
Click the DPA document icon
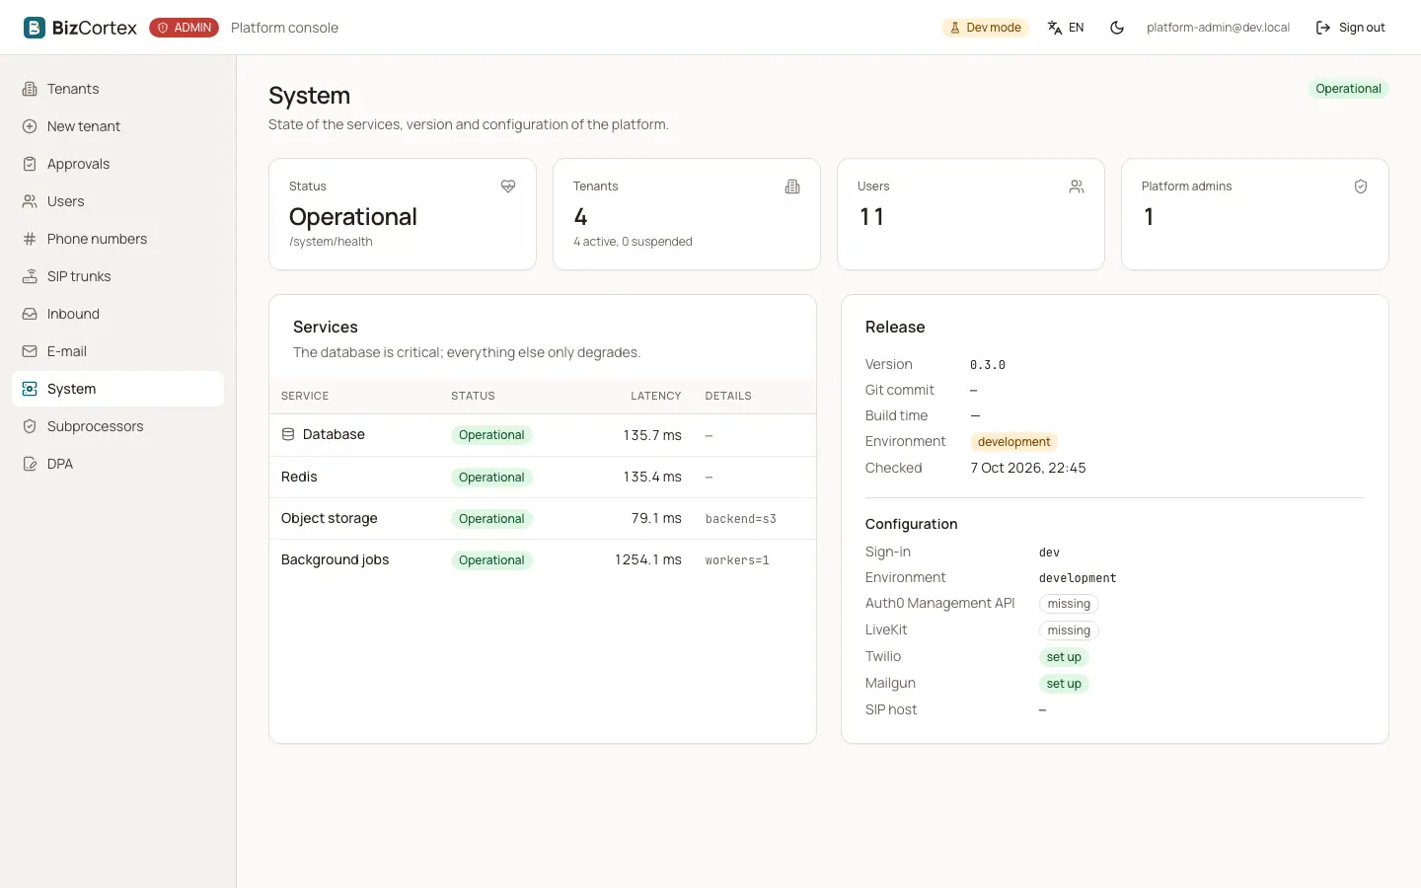[30, 464]
